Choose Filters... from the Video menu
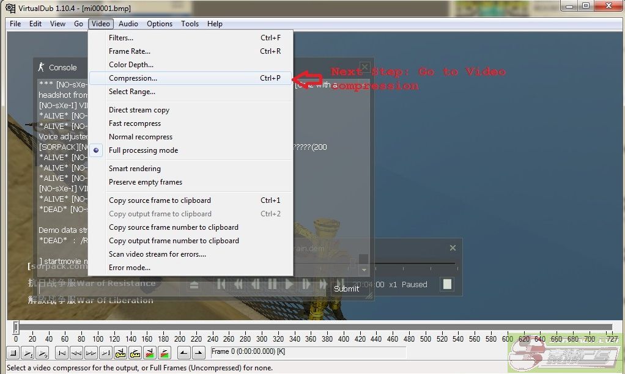Image resolution: width=625 pixels, height=374 pixels. point(120,38)
